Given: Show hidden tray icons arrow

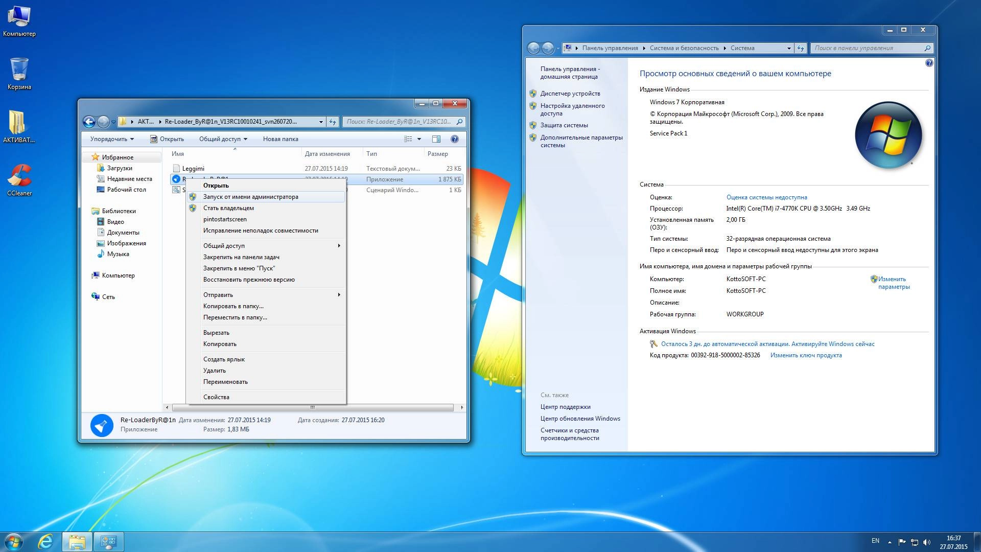Looking at the screenshot, I should coord(890,542).
